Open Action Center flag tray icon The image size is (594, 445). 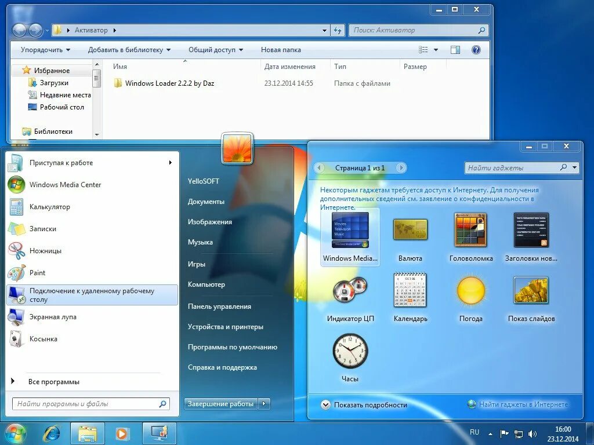(x=504, y=433)
